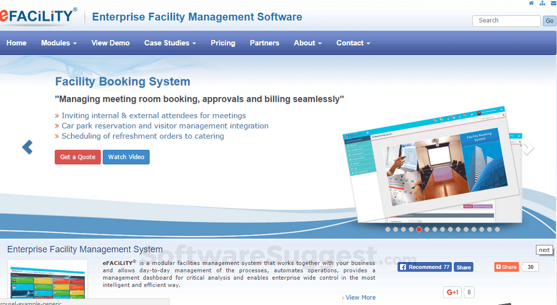Open the email envelope icon in the header
557x305 pixels.
click(x=553, y=3)
